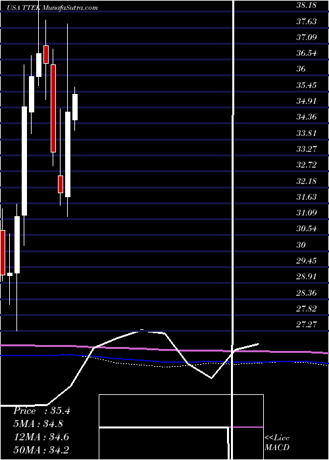The height and width of the screenshot is (460, 329).
Task: Click the <<Live MACD label
Action: [277, 443]
